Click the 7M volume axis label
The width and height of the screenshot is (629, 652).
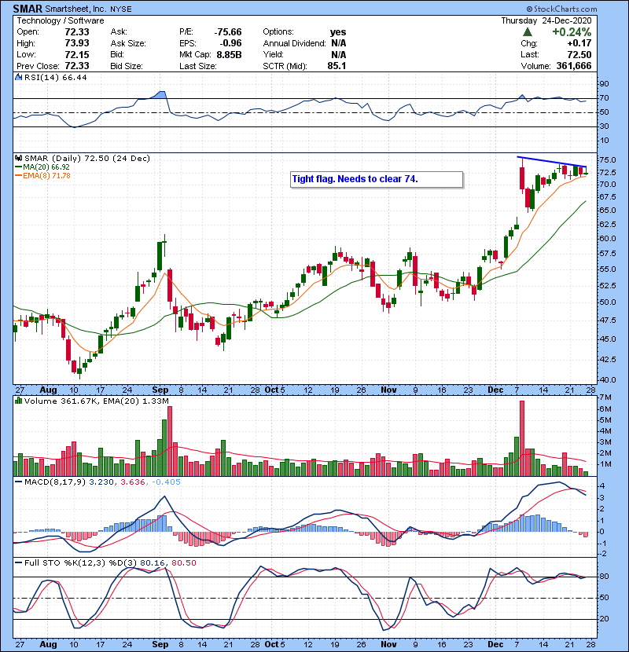pos(605,397)
